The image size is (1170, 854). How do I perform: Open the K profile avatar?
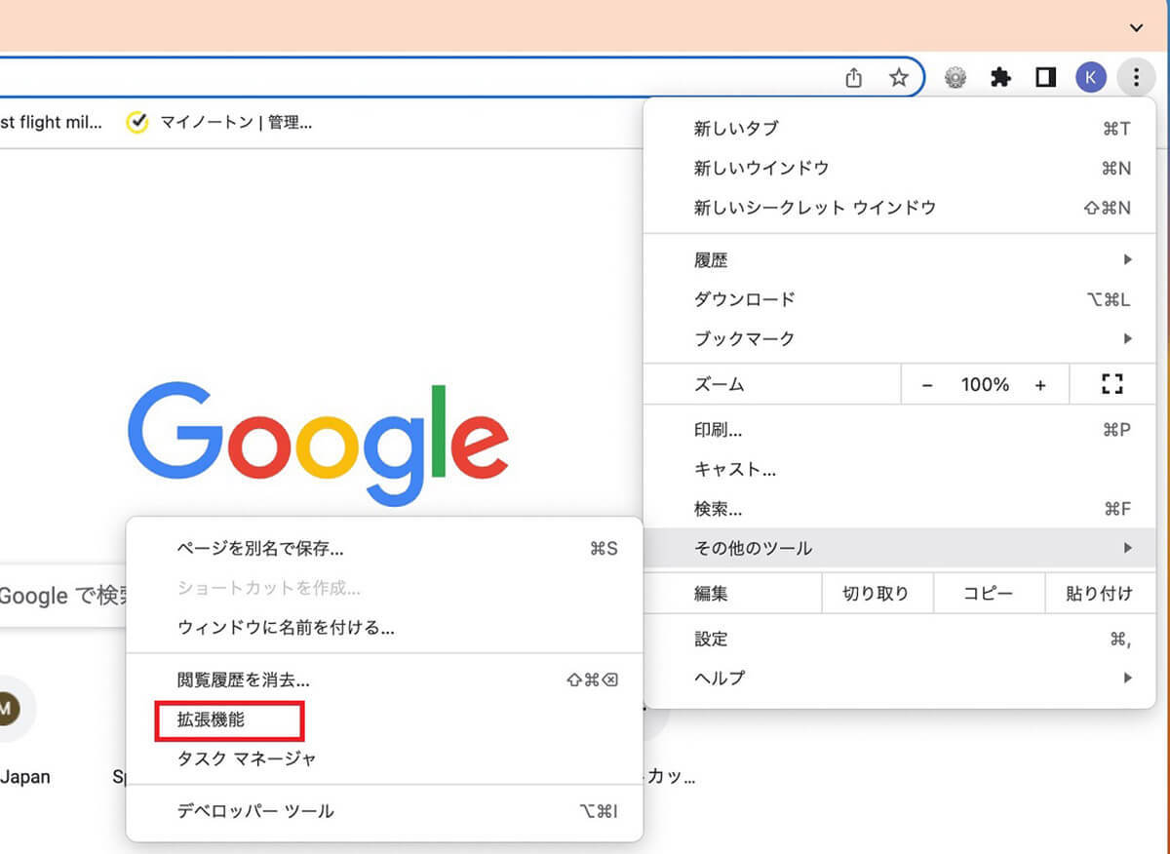1091,78
